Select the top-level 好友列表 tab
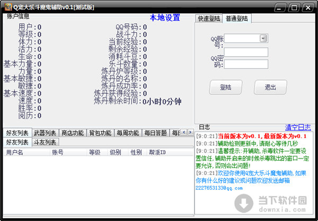The image size is (318, 221). tap(17, 133)
